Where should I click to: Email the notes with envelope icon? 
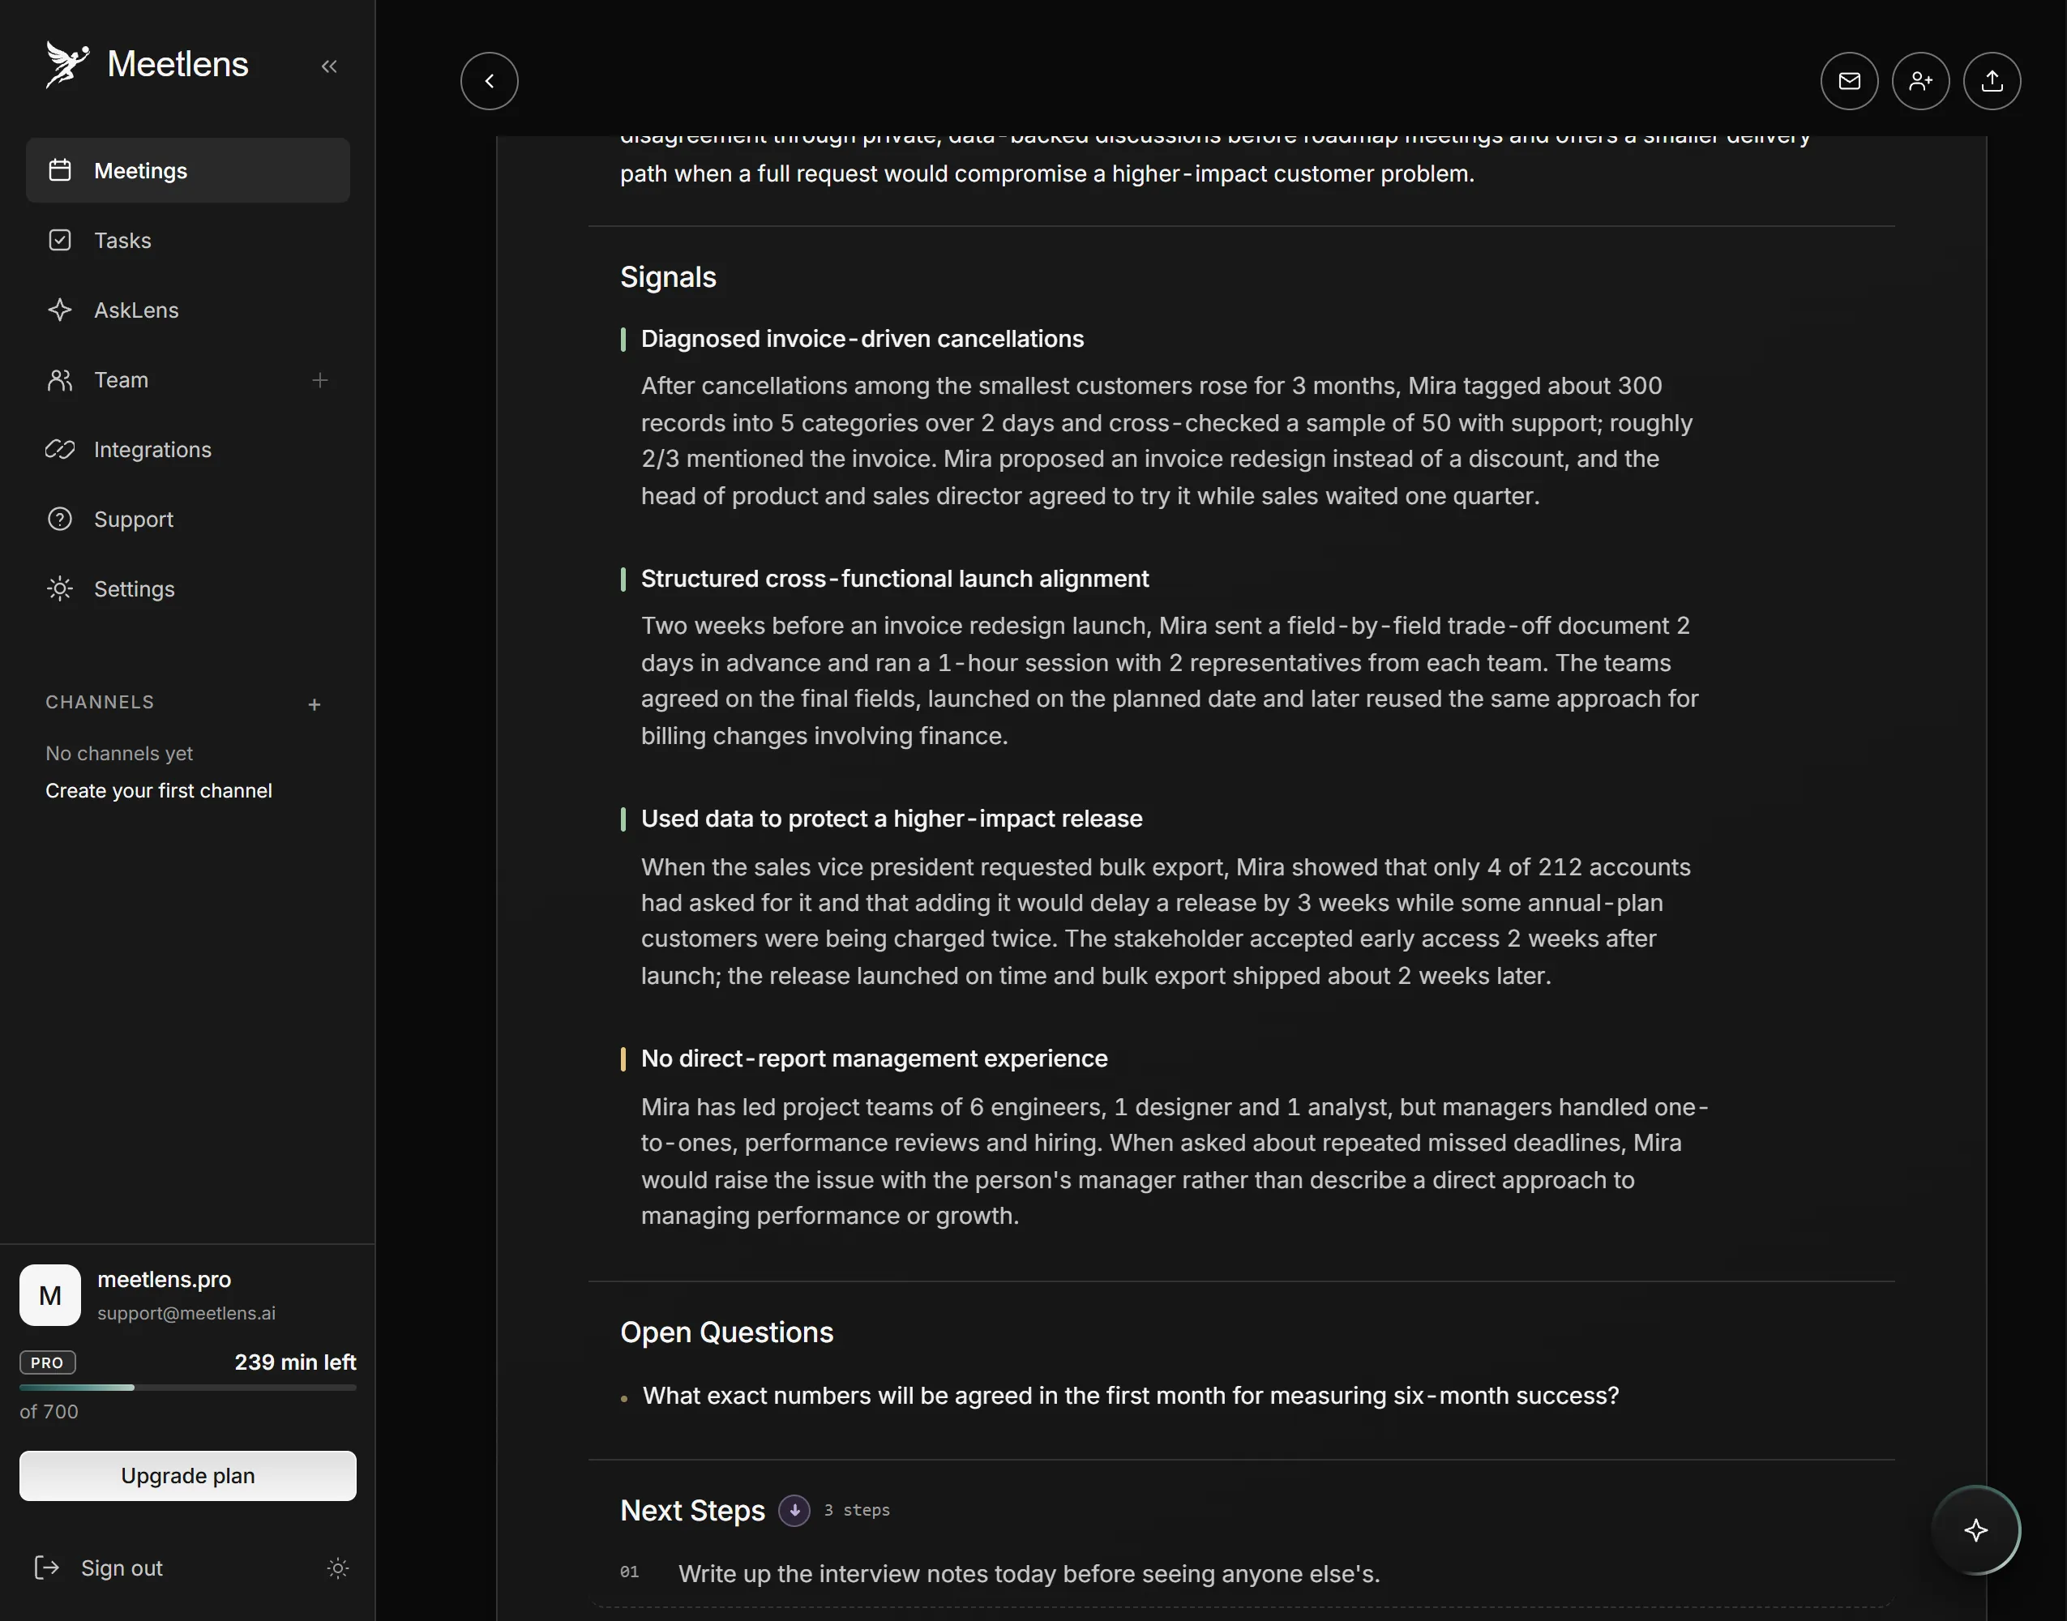pyautogui.click(x=1850, y=81)
